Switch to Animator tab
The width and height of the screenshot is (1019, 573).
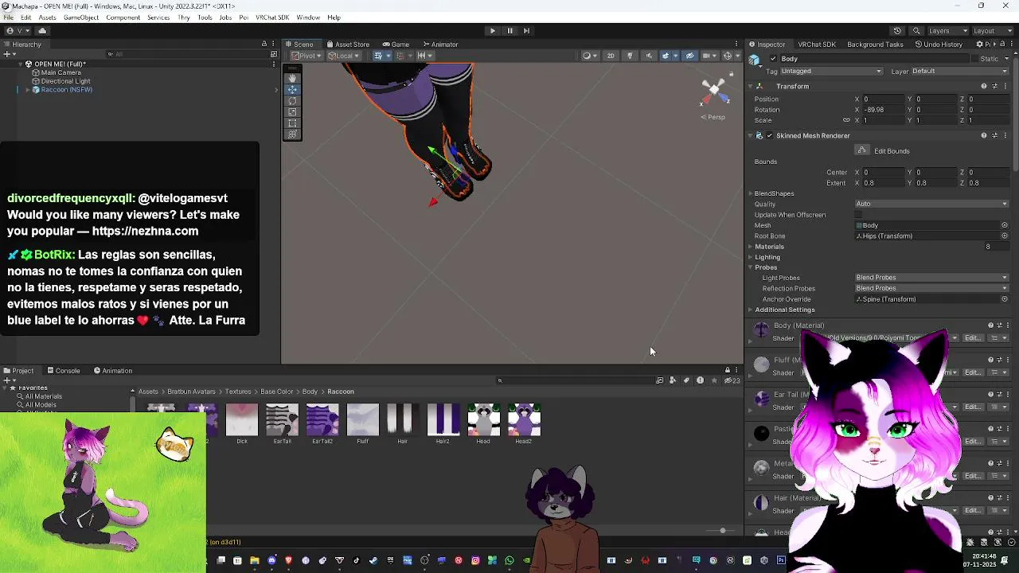click(440, 45)
